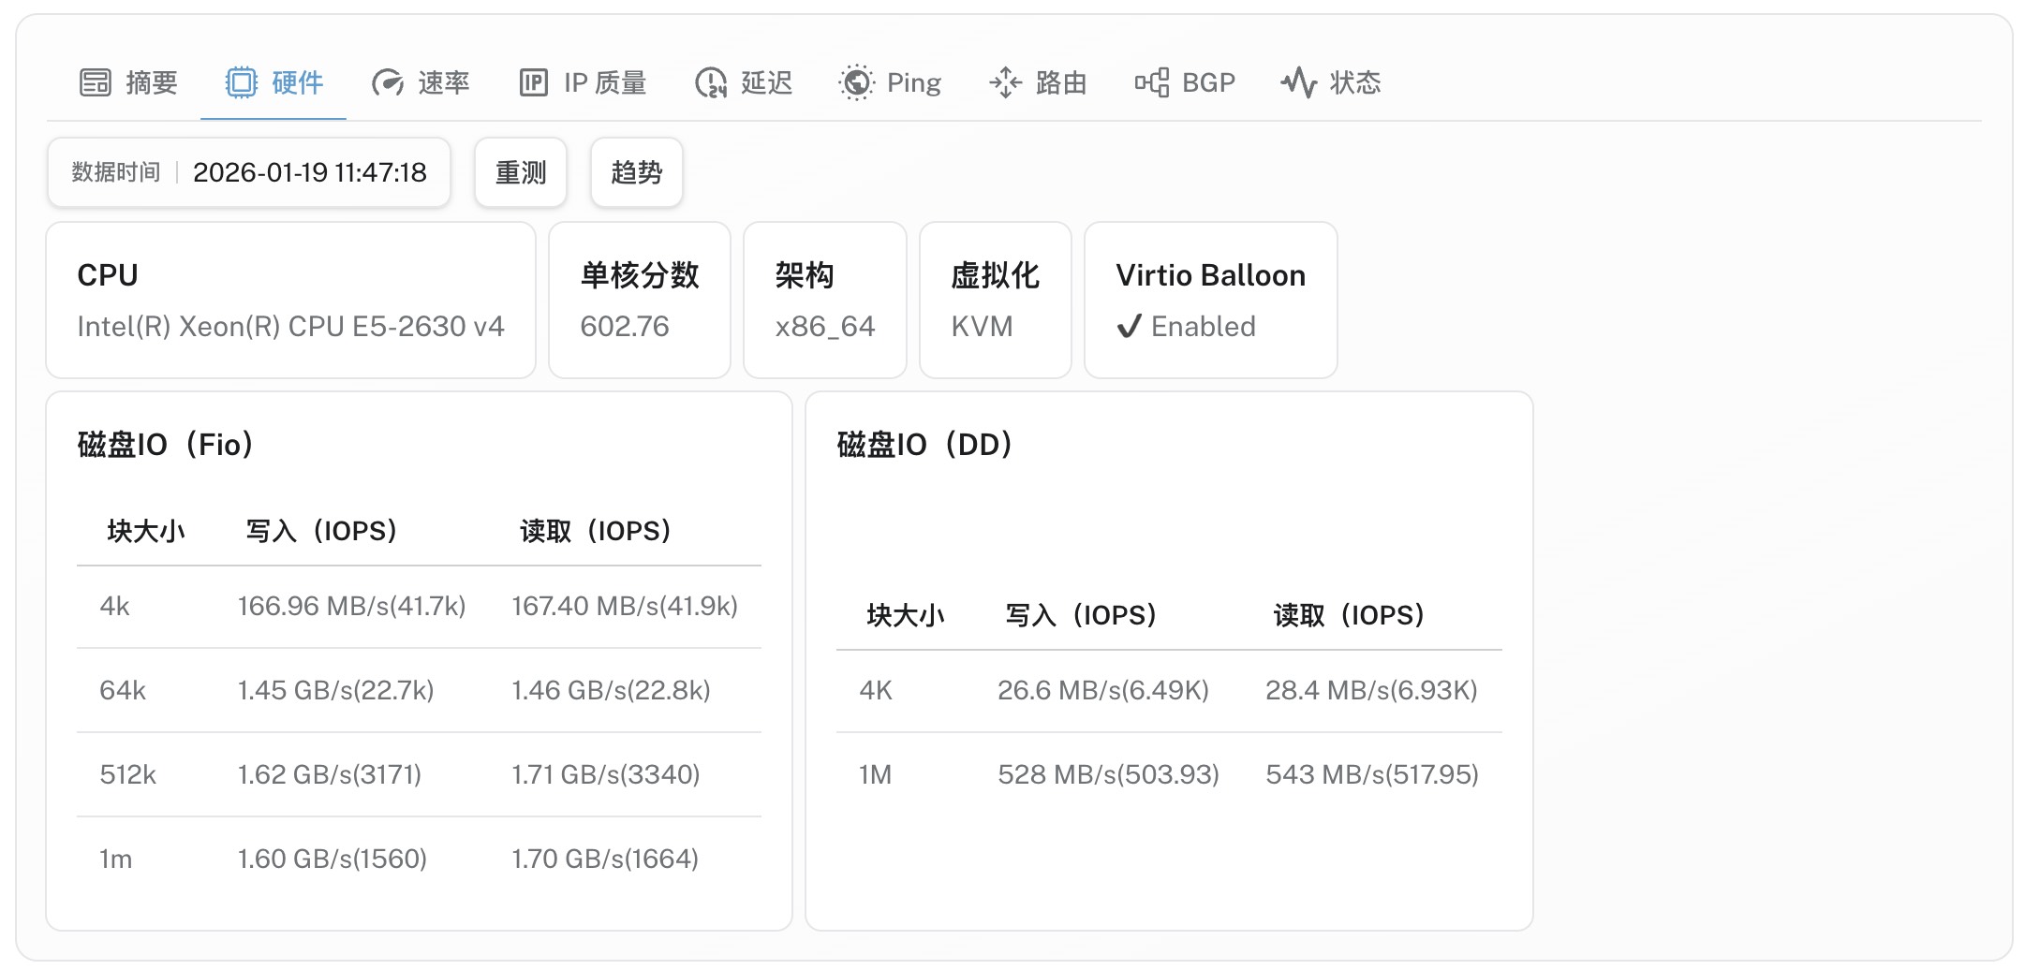Click the Ping globe icon
The height and width of the screenshot is (970, 2025).
click(x=856, y=83)
